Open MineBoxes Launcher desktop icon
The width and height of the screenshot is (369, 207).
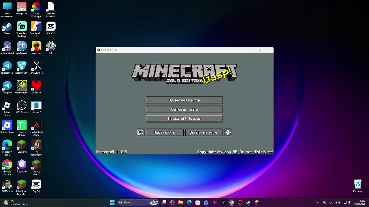coord(22,187)
